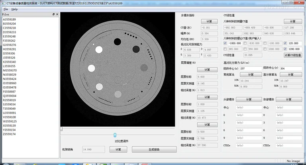
Task: Enable the 1000.000 theoretical CT value checkbox
Action: click(265, 49)
